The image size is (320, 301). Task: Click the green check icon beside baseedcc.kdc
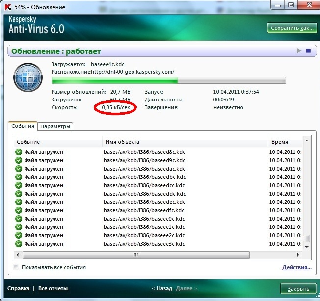19,185
